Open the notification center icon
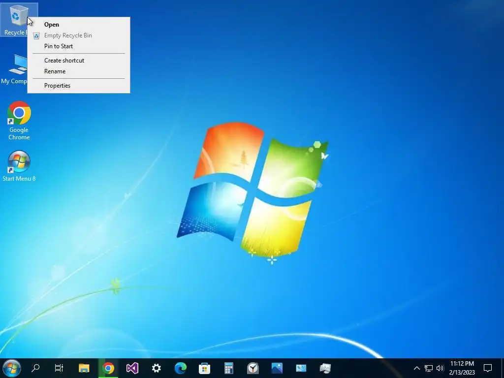This screenshot has width=504, height=378. click(488, 368)
